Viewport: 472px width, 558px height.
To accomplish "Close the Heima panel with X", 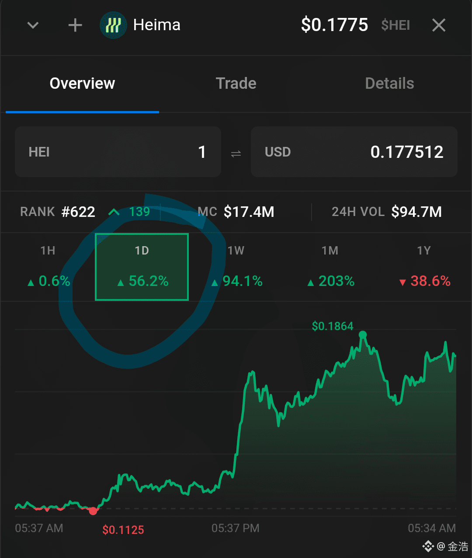I will click(x=439, y=25).
